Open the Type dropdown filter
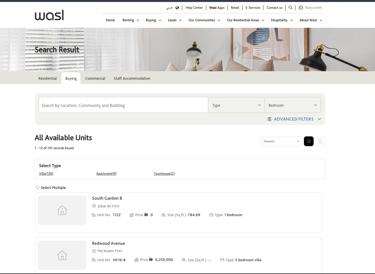The width and height of the screenshot is (375, 274). 236,105
